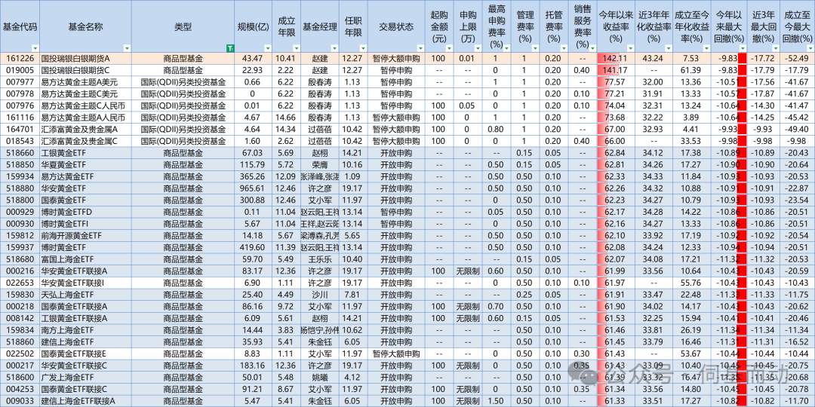Open the 销售服务费率 column filter dropdown
Screen dimensions: 815x407
(592, 48)
